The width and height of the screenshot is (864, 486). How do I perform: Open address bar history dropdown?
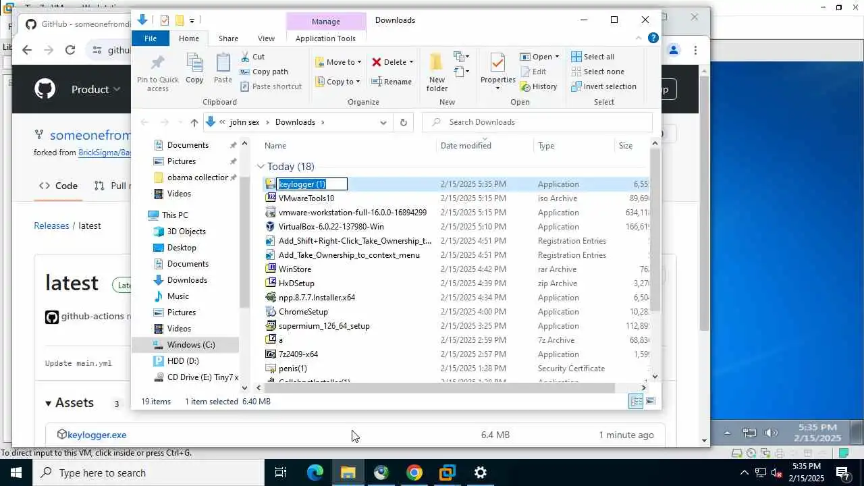point(383,122)
